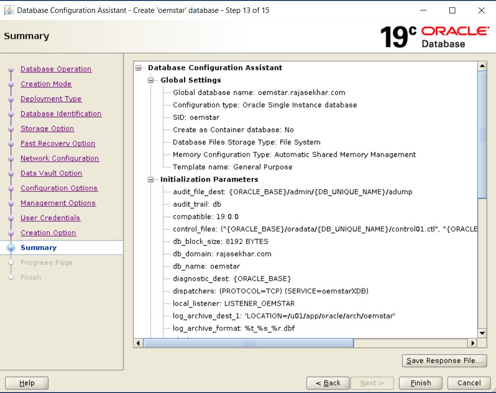Click the User Credentials step bullet
The width and height of the screenshot is (496, 393).
pyautogui.click(x=11, y=218)
